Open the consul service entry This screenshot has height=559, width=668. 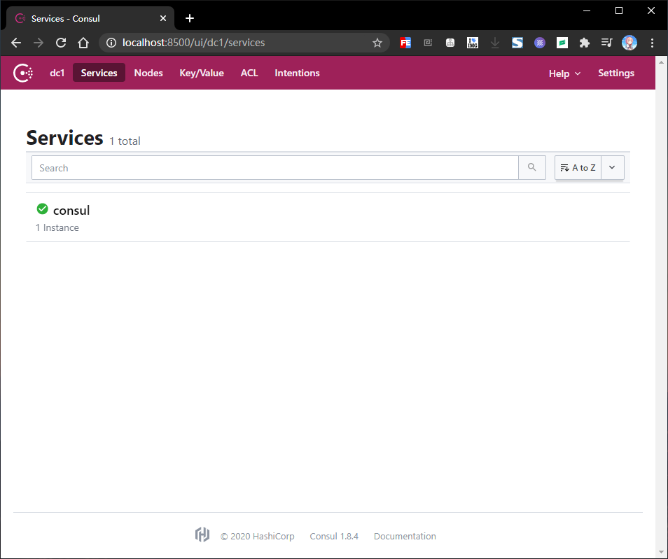[x=328, y=217]
